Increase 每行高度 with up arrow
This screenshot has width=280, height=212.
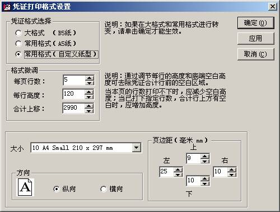(89, 92)
